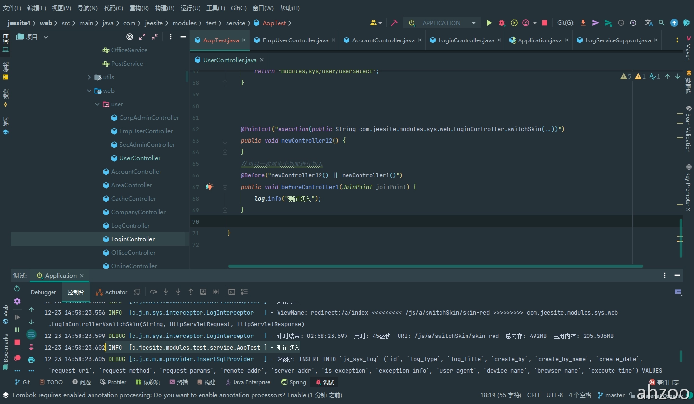The image size is (694, 404).
Task: Stop the running application with red square
Action: (x=545, y=23)
